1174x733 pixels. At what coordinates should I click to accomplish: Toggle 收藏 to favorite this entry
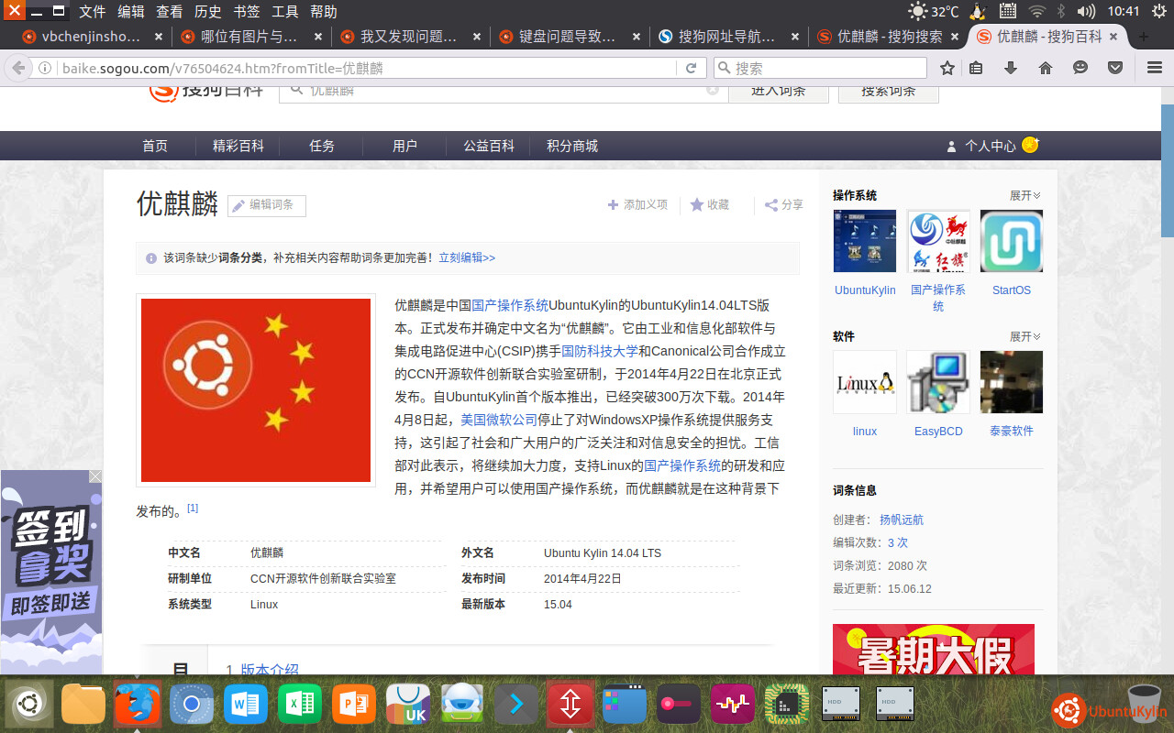click(709, 205)
